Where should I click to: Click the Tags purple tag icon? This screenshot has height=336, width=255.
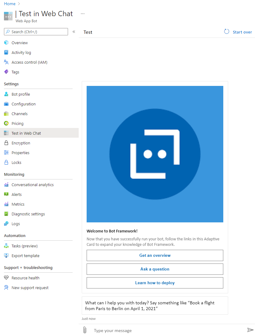tap(6, 72)
